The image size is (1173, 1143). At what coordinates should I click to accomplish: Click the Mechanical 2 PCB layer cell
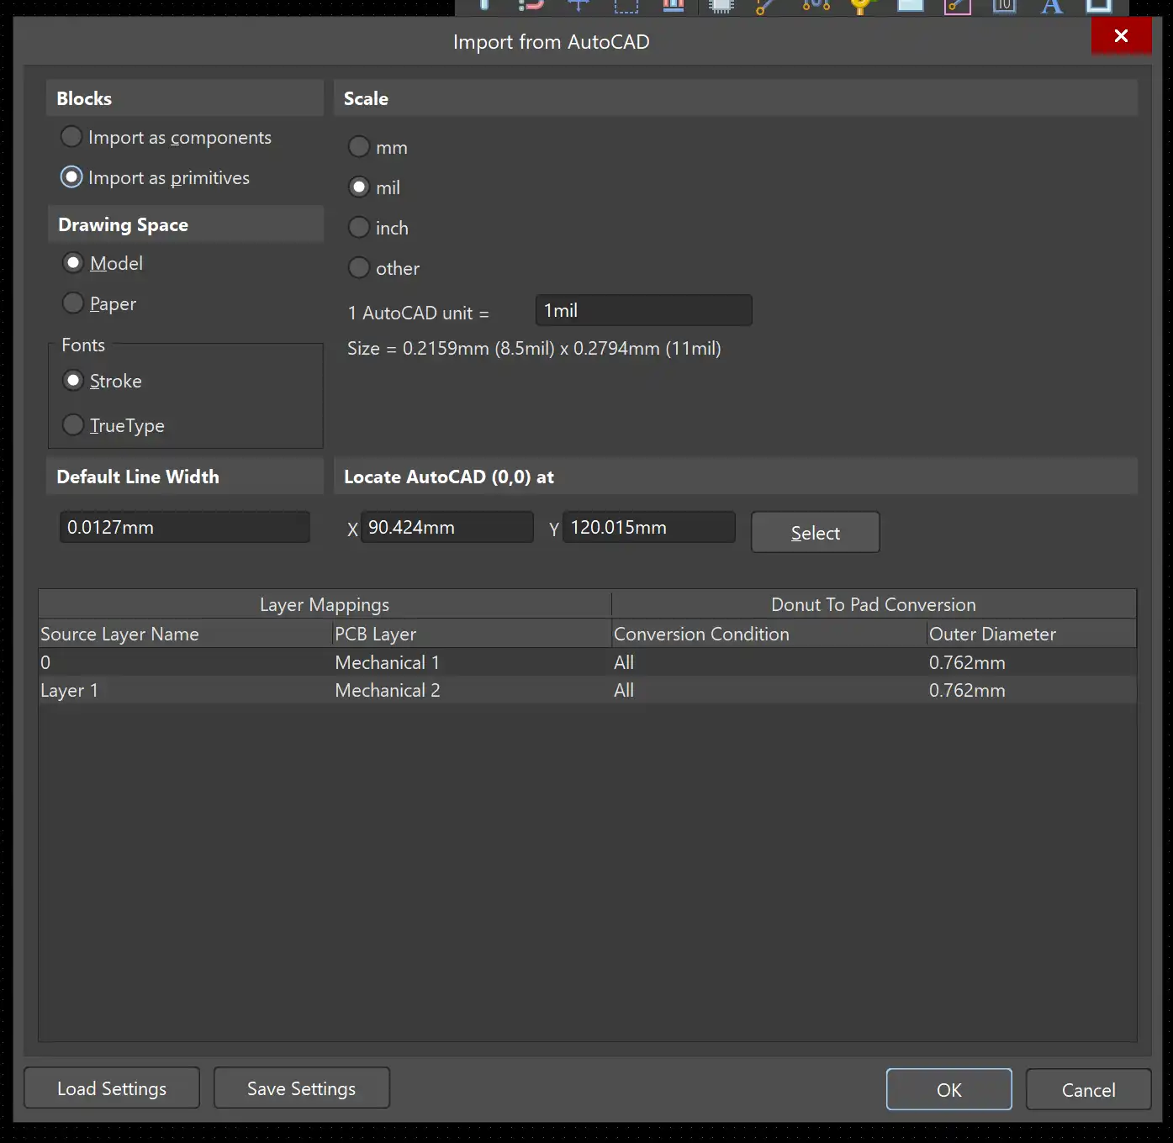(473, 690)
